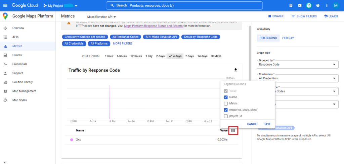
Task: Enable the project_id legend column checkbox
Action: pos(226,116)
